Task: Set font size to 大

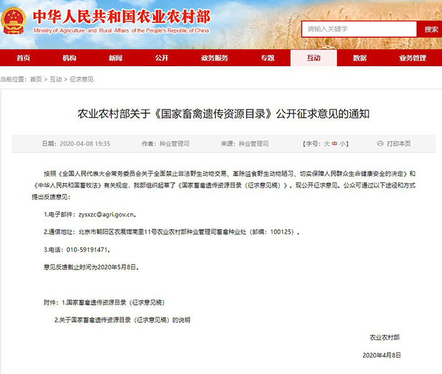Action: coord(326,144)
